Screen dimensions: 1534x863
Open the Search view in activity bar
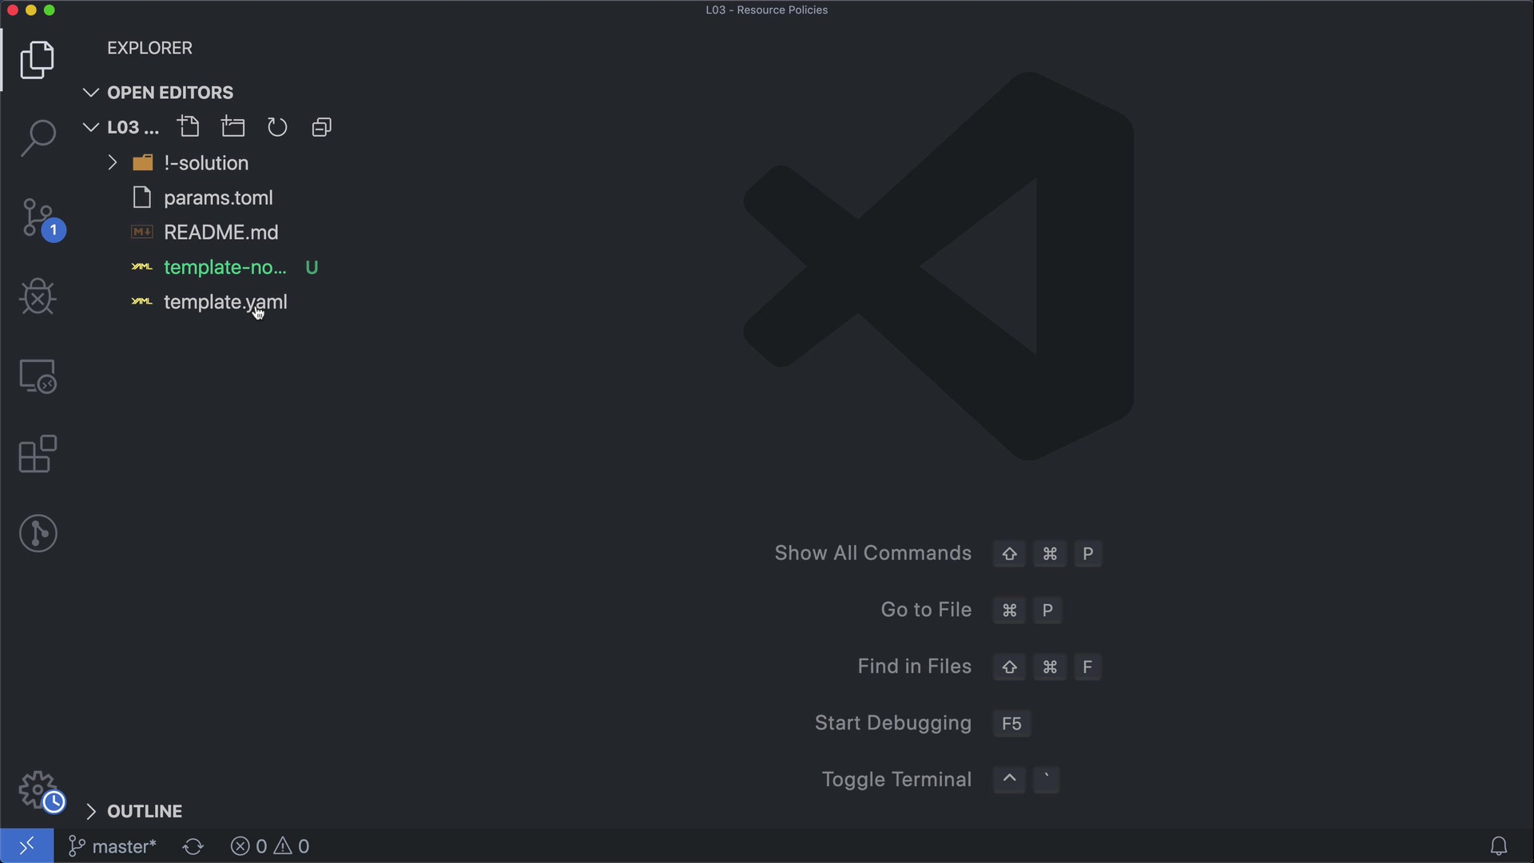pos(38,137)
